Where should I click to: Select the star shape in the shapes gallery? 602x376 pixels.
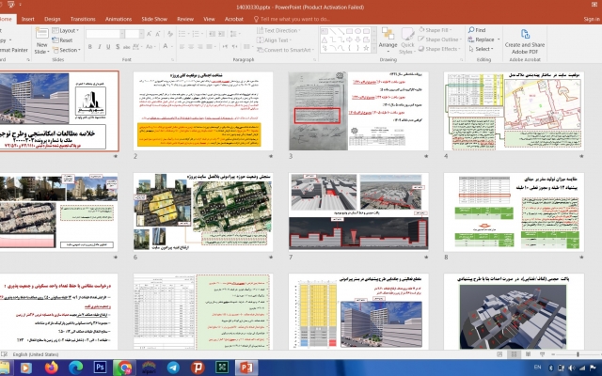click(x=366, y=48)
